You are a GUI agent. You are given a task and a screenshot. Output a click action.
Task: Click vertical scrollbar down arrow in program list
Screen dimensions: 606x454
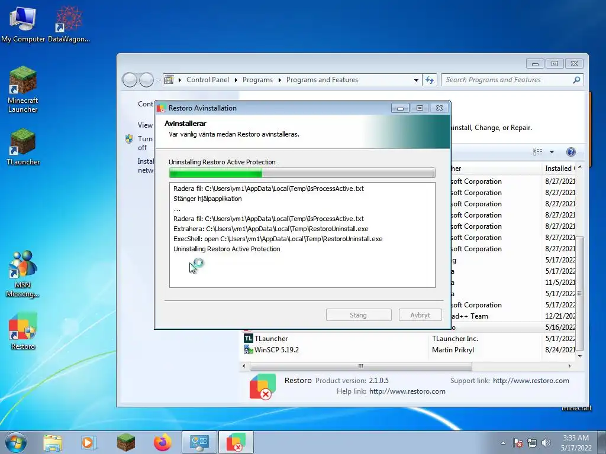tap(580, 356)
